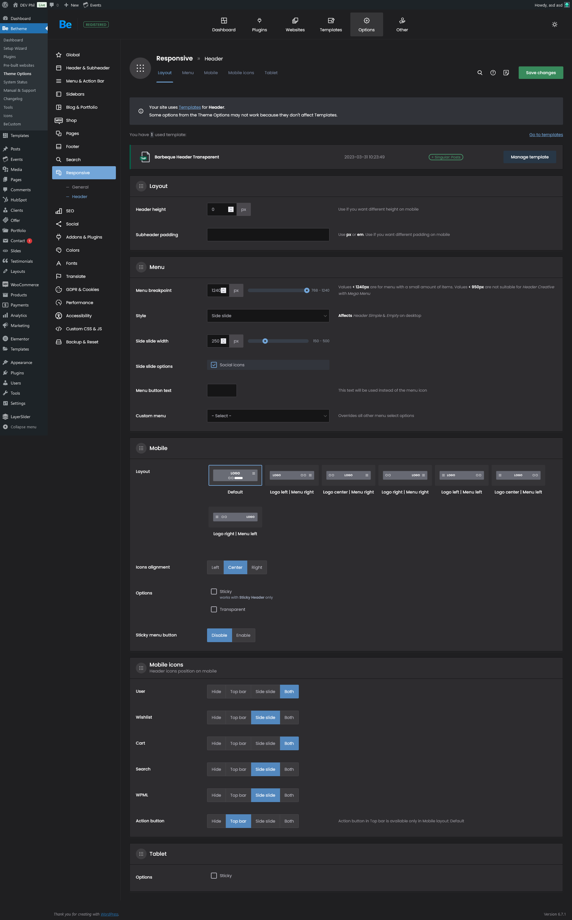The width and height of the screenshot is (572, 920).
Task: Open Dashboard in Betheme top navigation
Action: (x=223, y=25)
